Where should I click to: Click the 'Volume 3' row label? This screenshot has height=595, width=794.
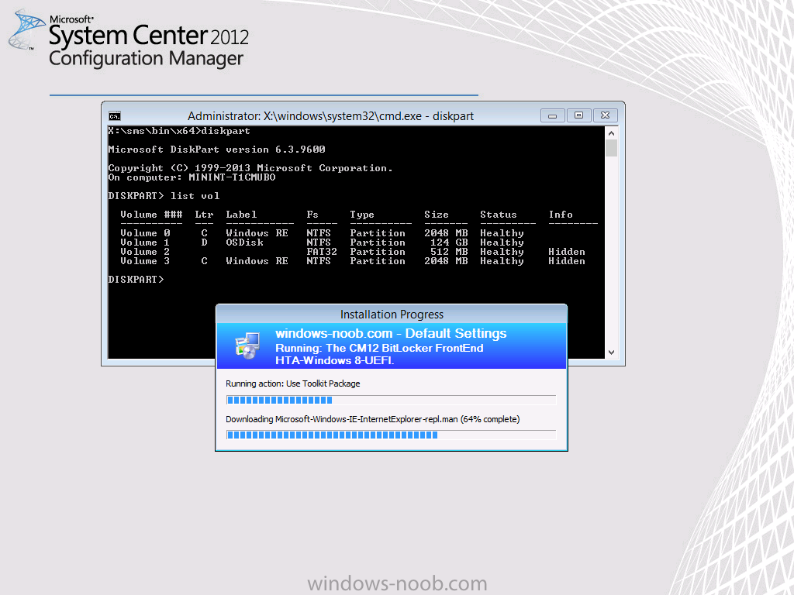pos(145,261)
